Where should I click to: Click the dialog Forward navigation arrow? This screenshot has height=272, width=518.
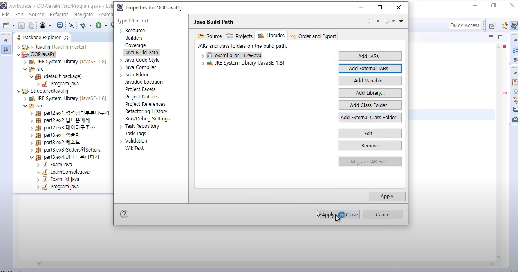tap(386, 21)
